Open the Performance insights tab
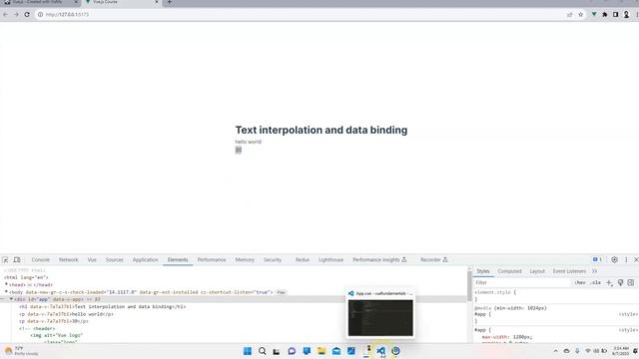639x359 pixels. [x=379, y=259]
